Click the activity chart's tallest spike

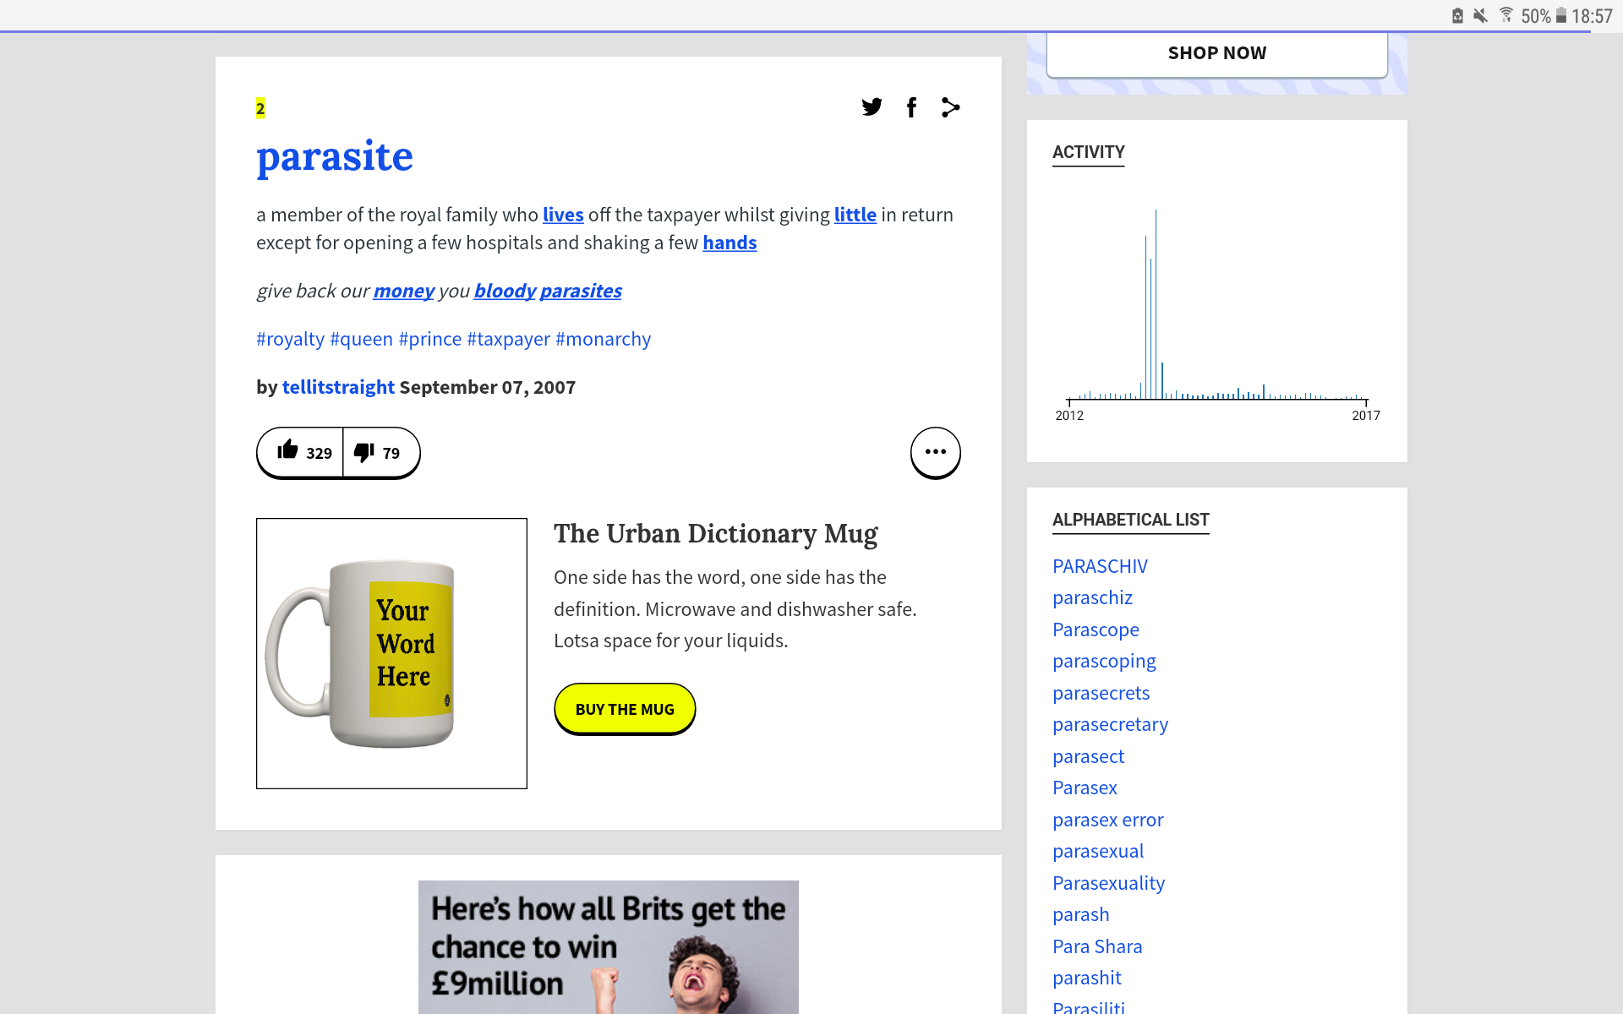click(x=1156, y=304)
